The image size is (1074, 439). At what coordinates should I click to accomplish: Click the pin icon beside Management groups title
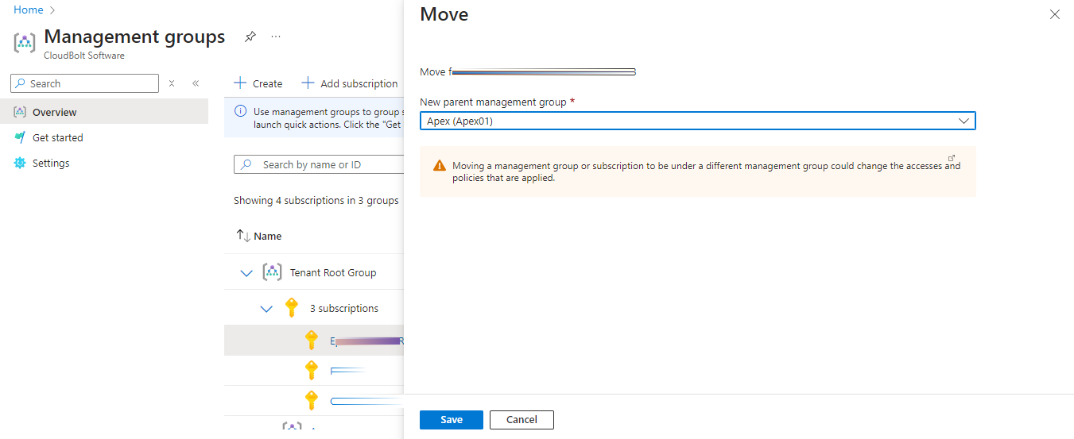coord(250,37)
